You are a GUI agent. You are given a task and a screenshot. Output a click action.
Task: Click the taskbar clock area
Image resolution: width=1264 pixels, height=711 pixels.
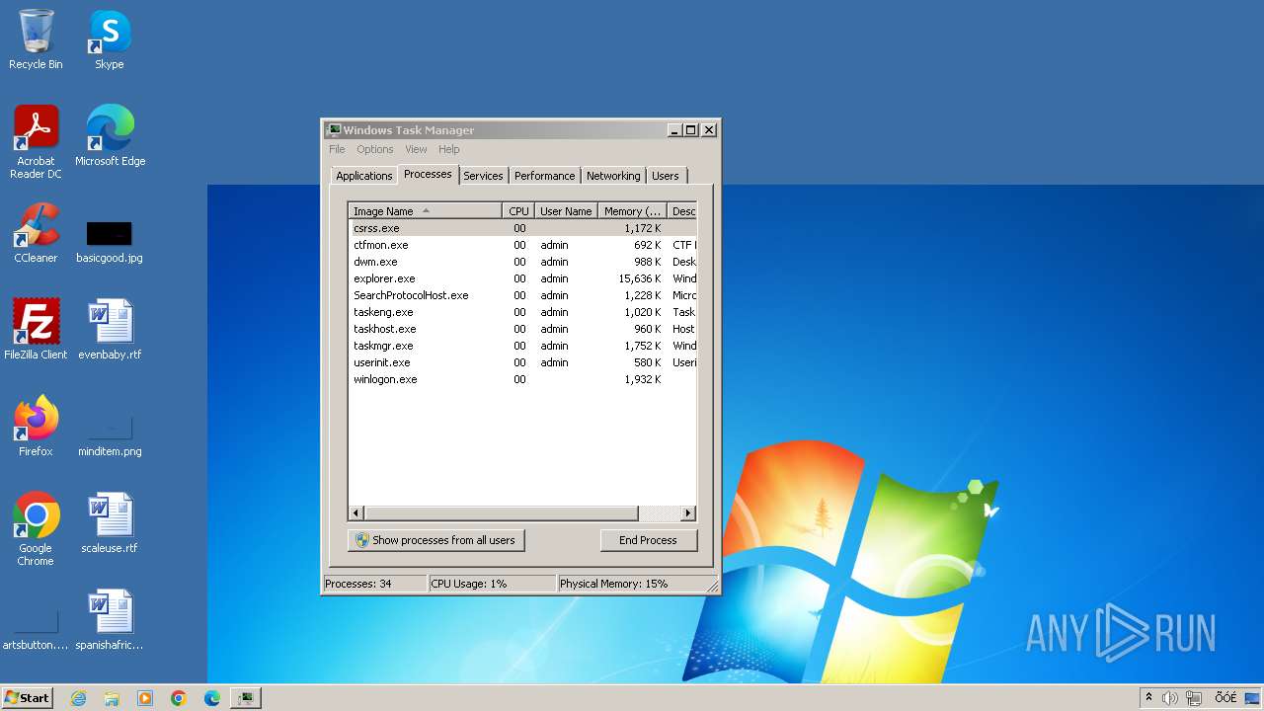[x=1225, y=698]
